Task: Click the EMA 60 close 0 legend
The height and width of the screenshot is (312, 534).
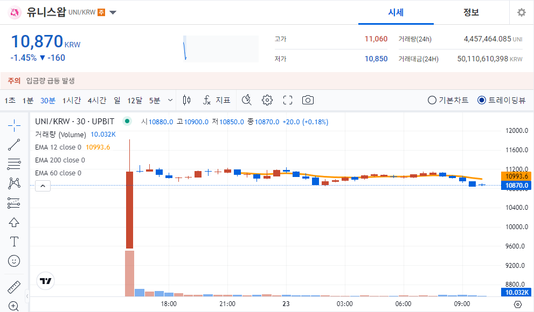Action: click(58, 173)
